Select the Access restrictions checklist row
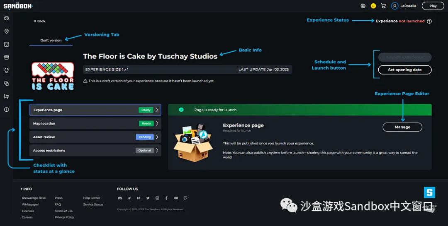448x226 pixels. pos(95,150)
